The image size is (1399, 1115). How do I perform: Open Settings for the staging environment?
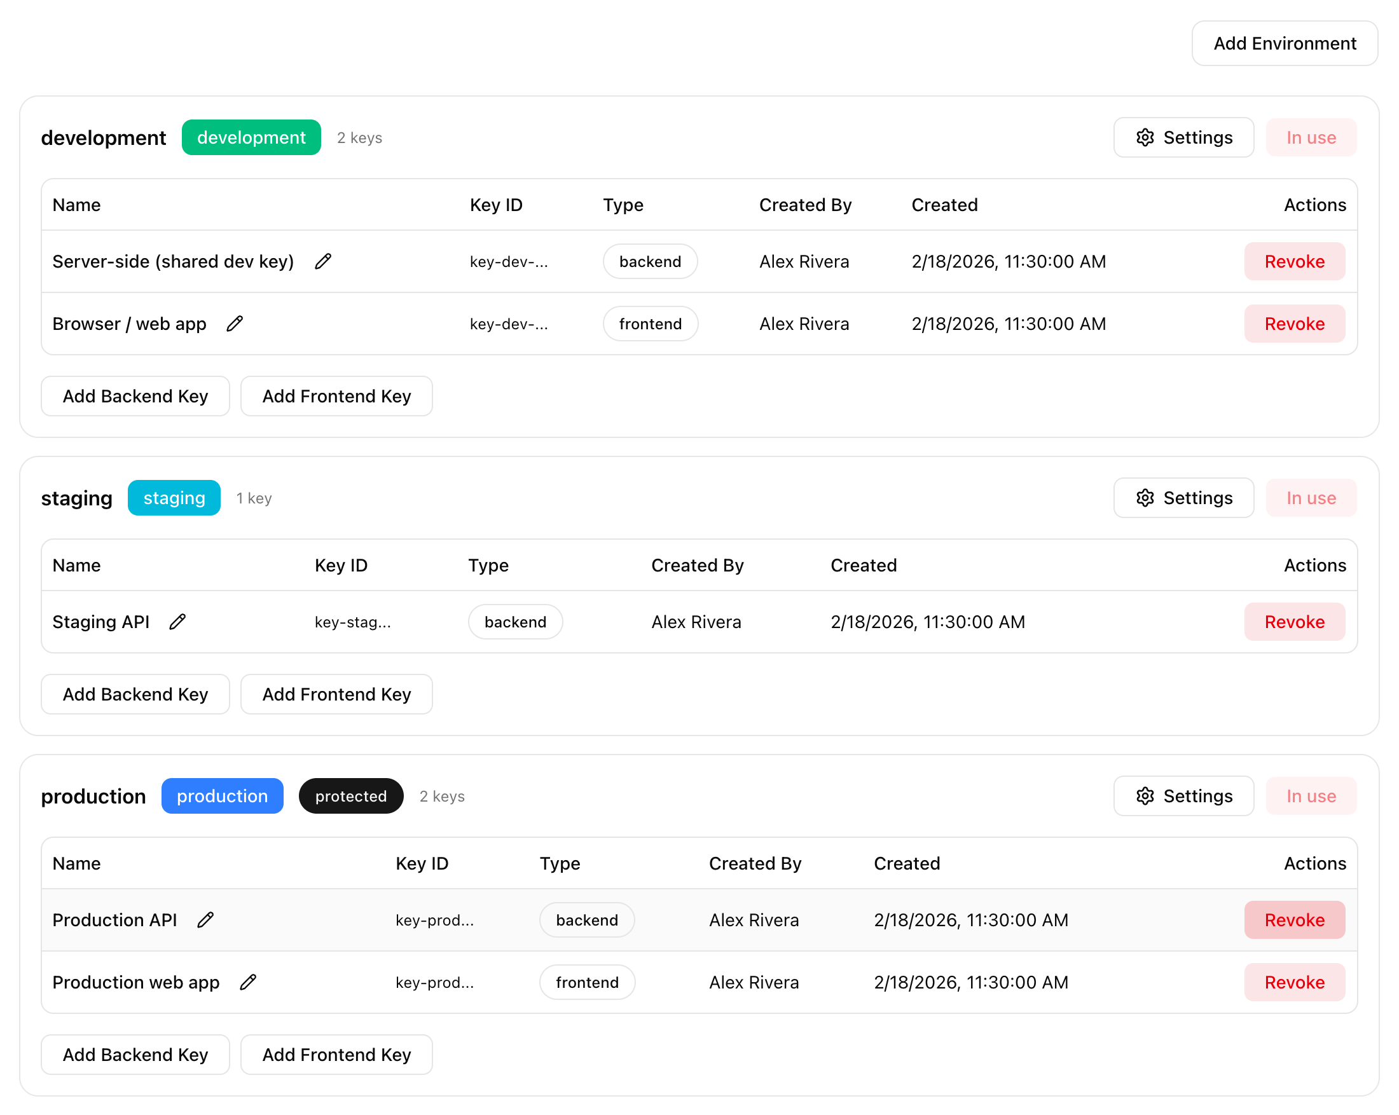point(1183,498)
